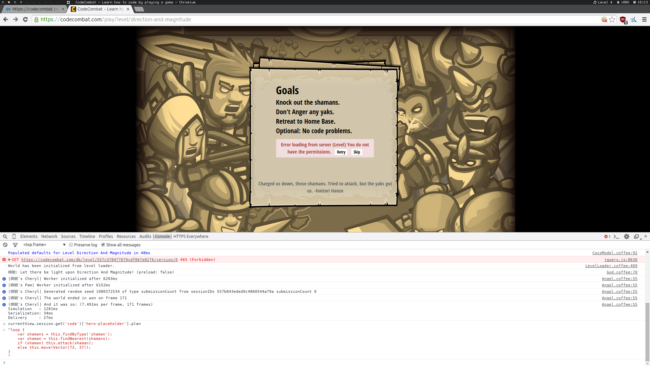The height and width of the screenshot is (366, 650).
Task: Click the console vertical scrollbar thumb
Action: click(x=647, y=332)
